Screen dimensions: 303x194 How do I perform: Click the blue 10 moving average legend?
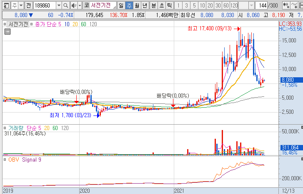(x=67, y=24)
